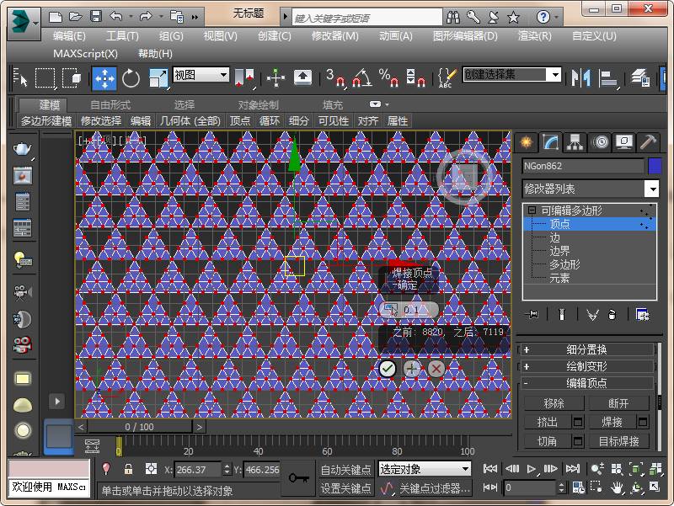Click the 断开 button

tap(618, 403)
